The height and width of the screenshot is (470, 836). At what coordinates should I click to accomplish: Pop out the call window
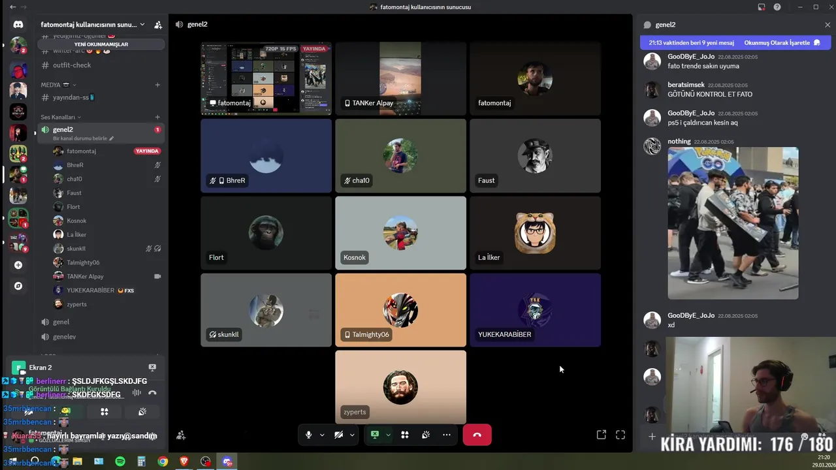[x=602, y=435]
